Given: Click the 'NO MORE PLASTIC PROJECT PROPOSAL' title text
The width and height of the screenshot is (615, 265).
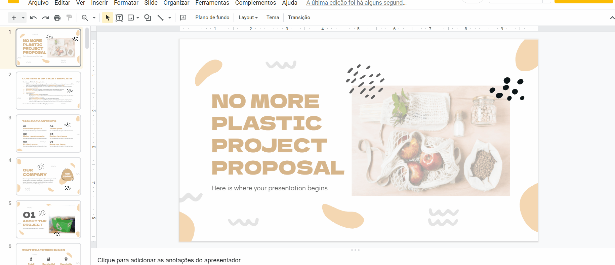Looking at the screenshot, I should pyautogui.click(x=278, y=134).
